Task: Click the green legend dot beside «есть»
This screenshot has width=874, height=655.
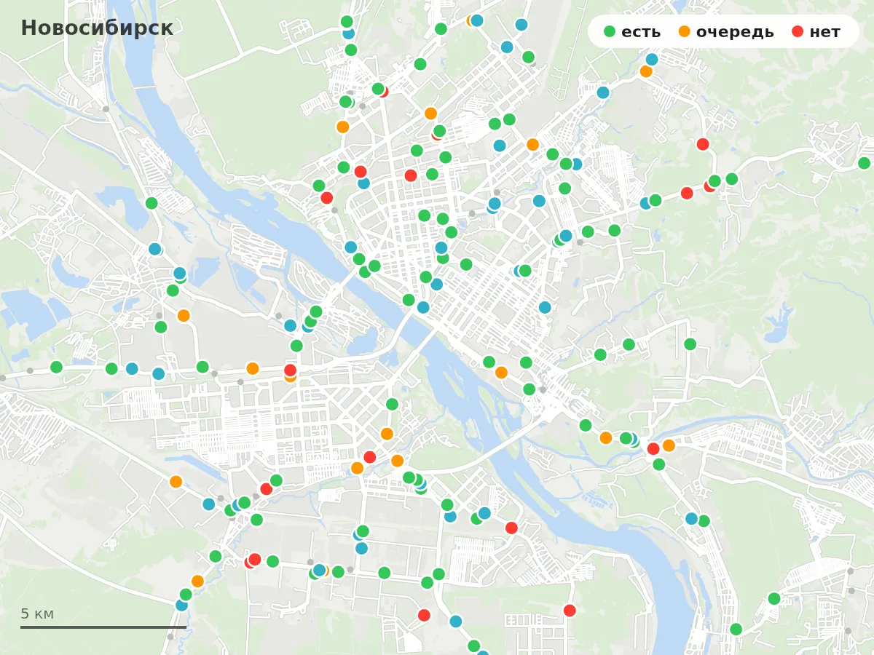Action: tap(610, 31)
